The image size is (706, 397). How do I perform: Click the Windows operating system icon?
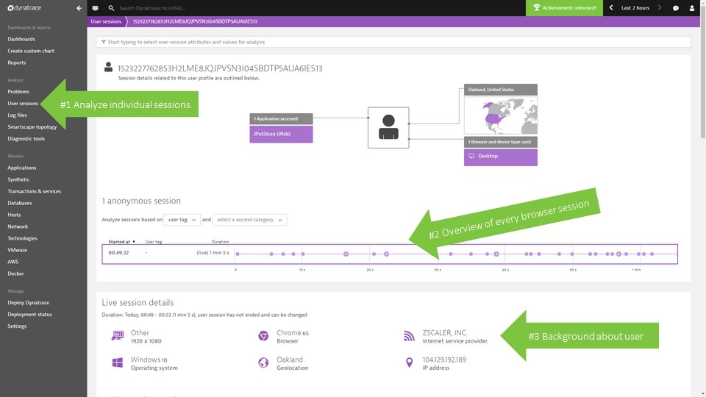click(x=117, y=362)
